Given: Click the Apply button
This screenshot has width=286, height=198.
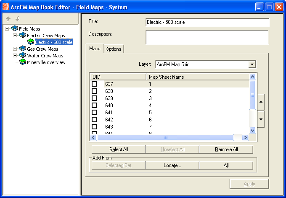Looking at the screenshot, I should point(249,184).
